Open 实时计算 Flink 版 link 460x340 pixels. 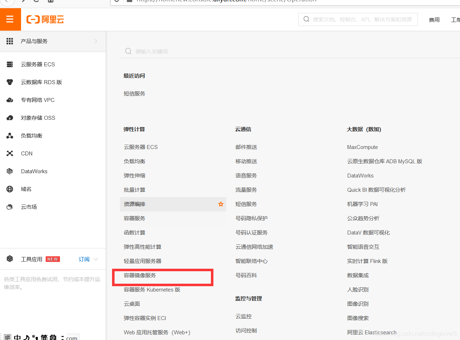[x=367, y=261]
